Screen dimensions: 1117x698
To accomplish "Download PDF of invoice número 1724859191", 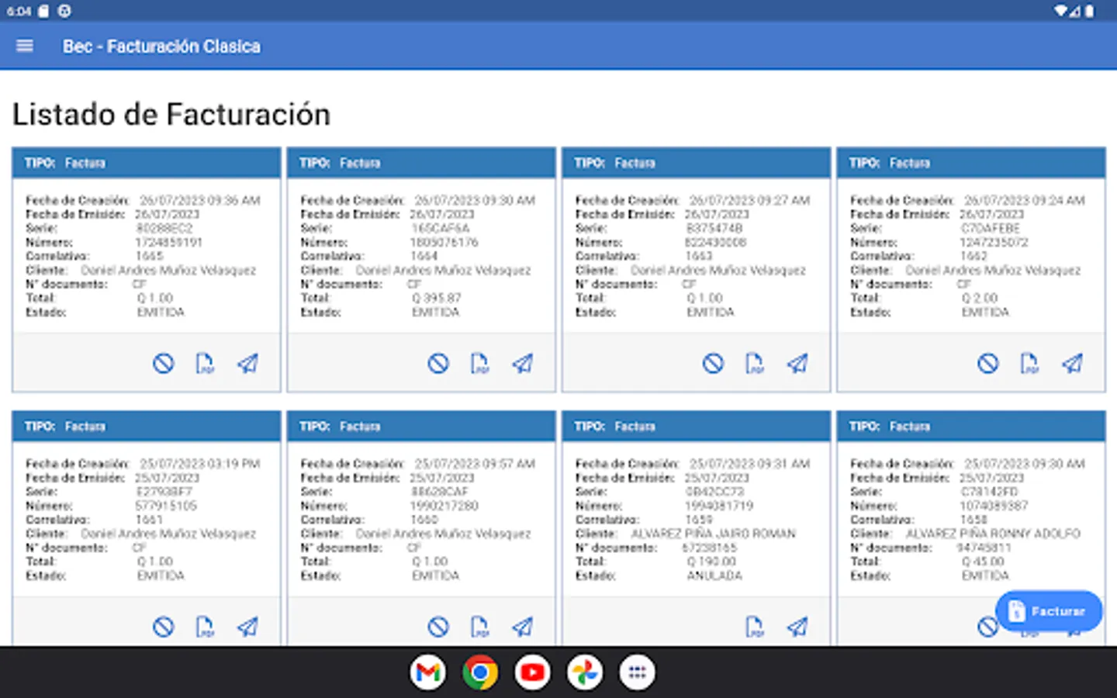I will point(205,363).
